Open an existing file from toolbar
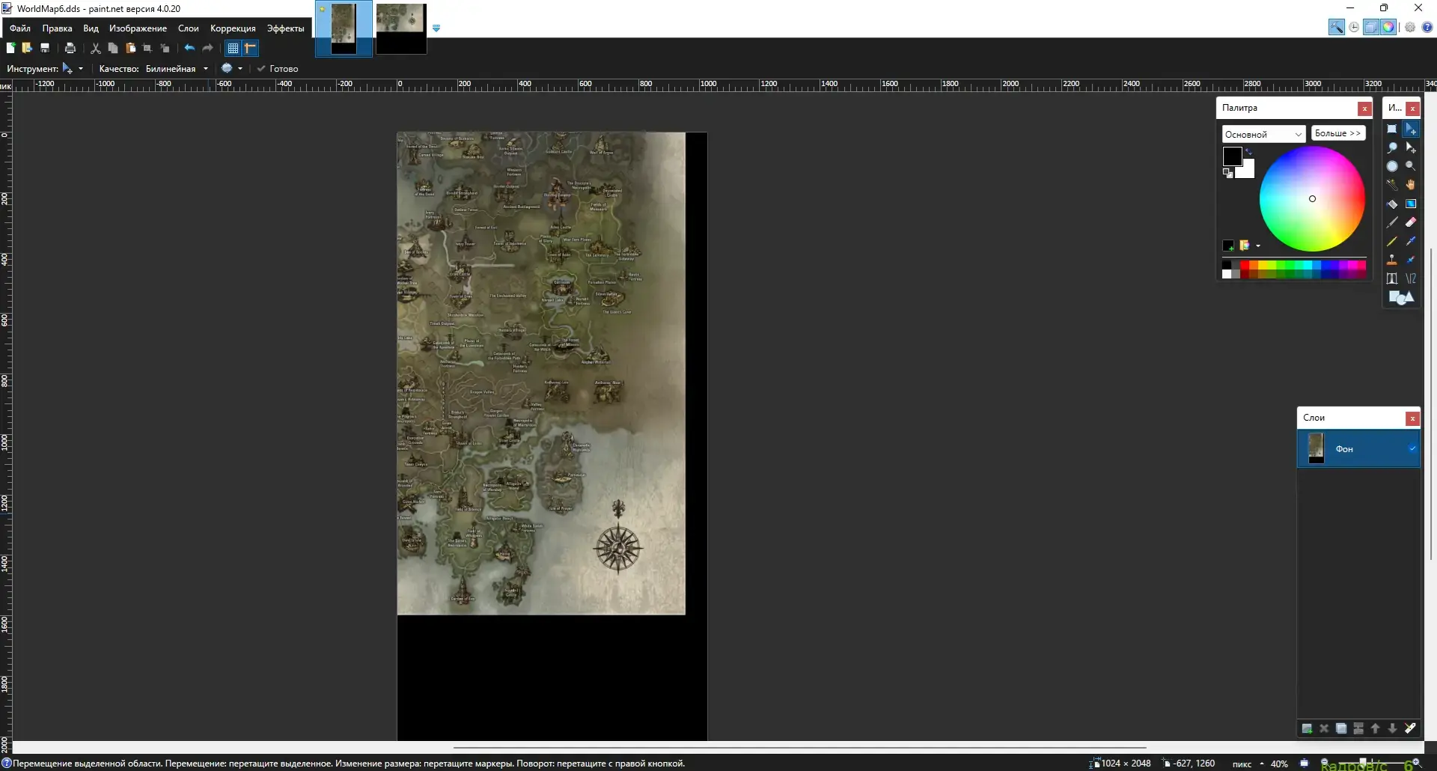This screenshot has width=1437, height=771. tap(27, 48)
